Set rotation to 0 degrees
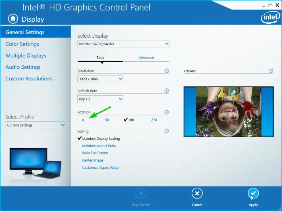 pos(83,120)
